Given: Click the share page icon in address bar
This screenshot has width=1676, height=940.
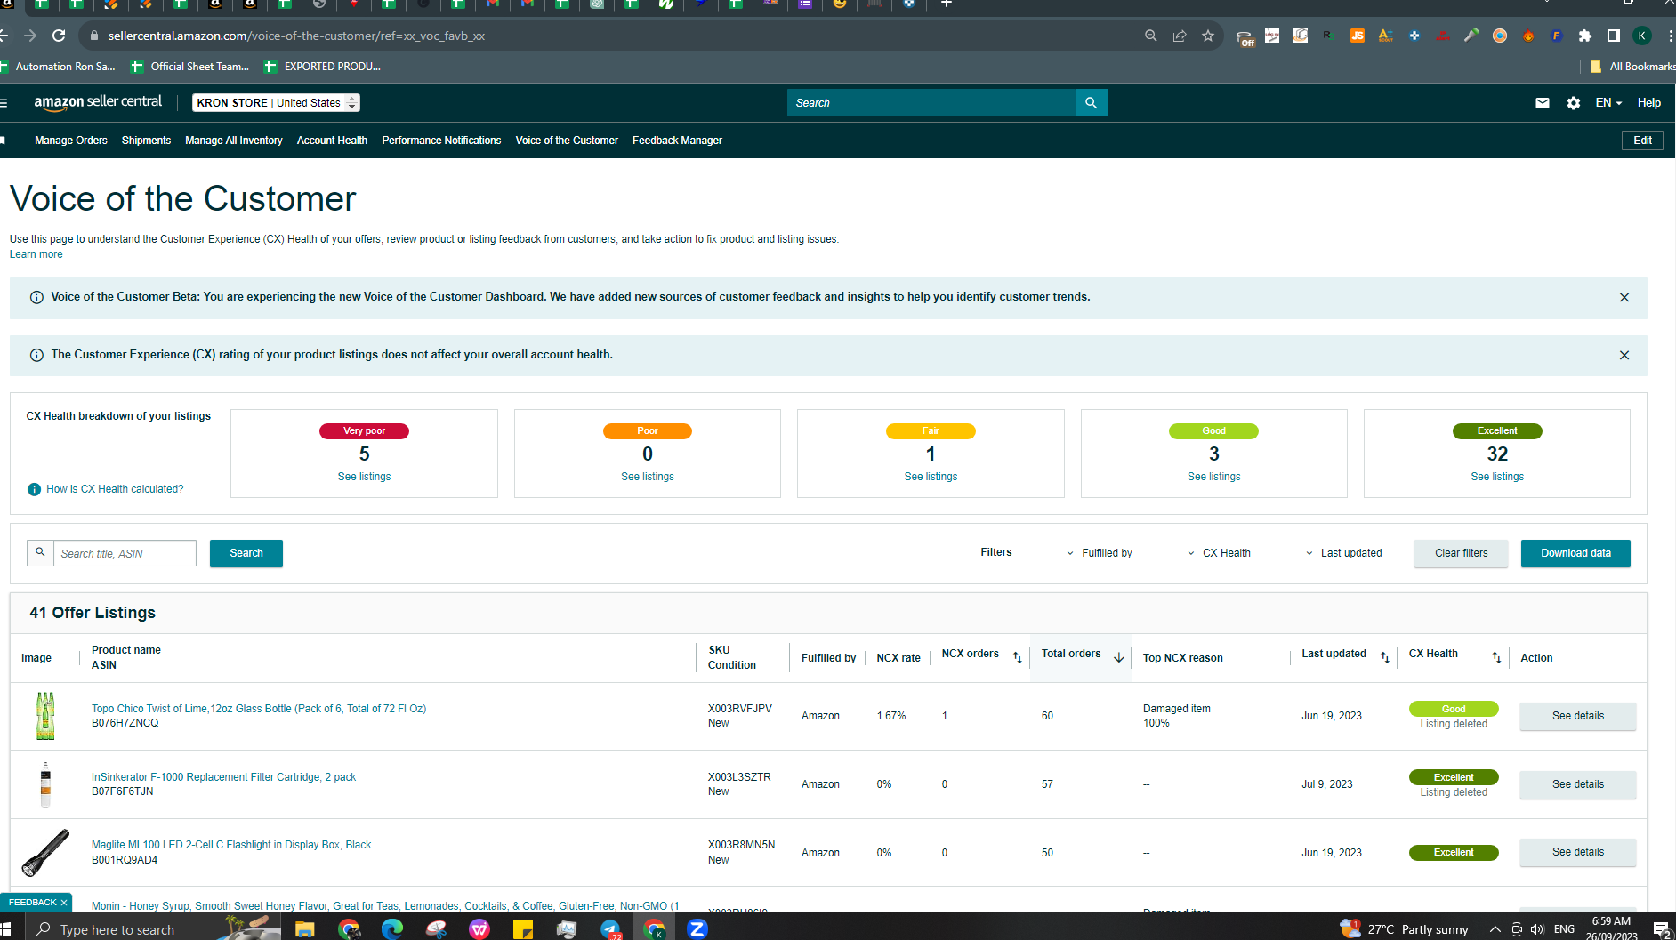Looking at the screenshot, I should [1180, 36].
